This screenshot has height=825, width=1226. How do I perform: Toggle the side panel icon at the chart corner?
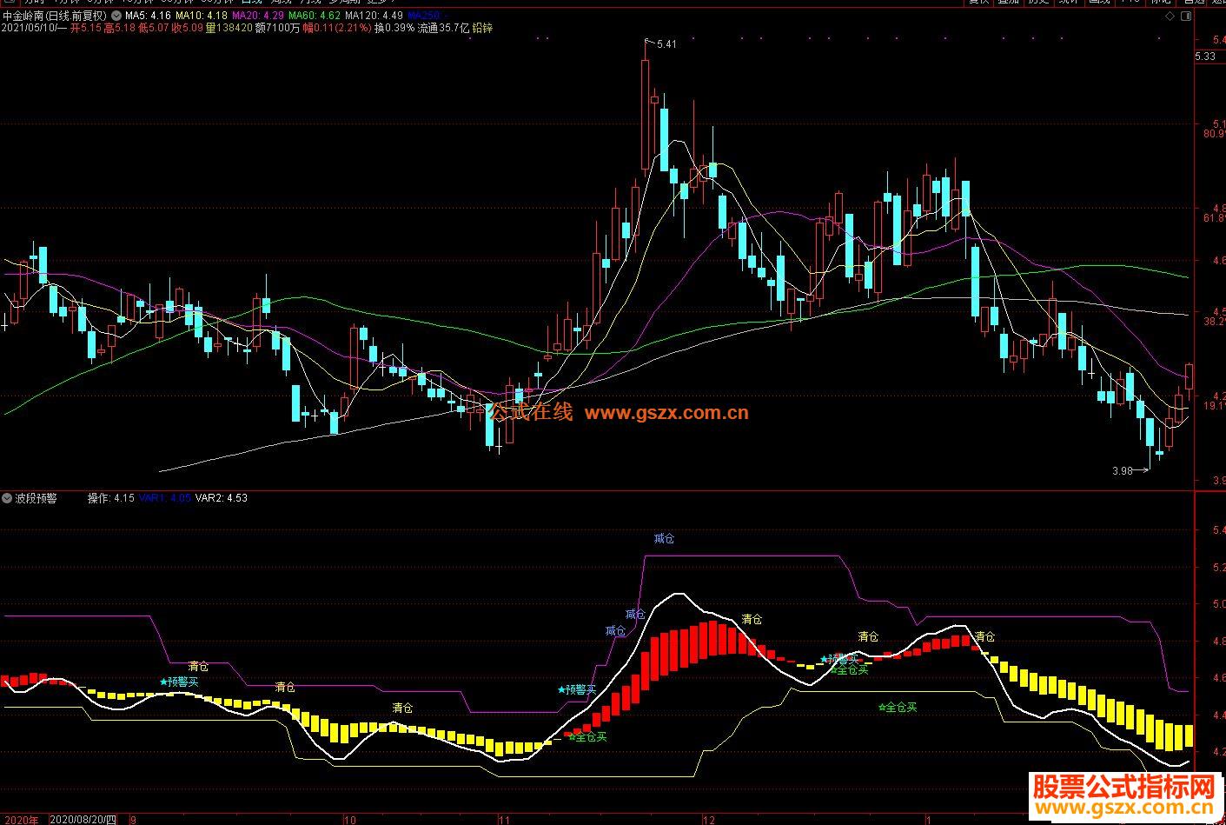[1186, 17]
